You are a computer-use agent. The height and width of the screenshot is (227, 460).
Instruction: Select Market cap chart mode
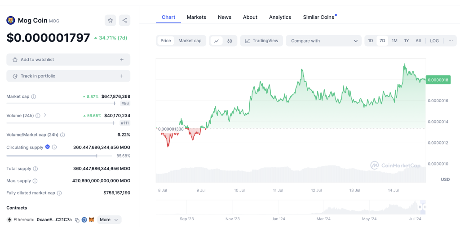[x=190, y=41]
